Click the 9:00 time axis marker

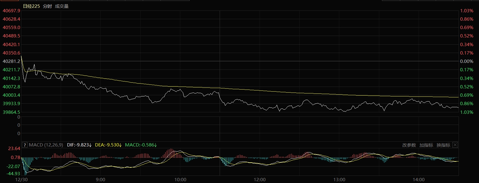pos(100,180)
